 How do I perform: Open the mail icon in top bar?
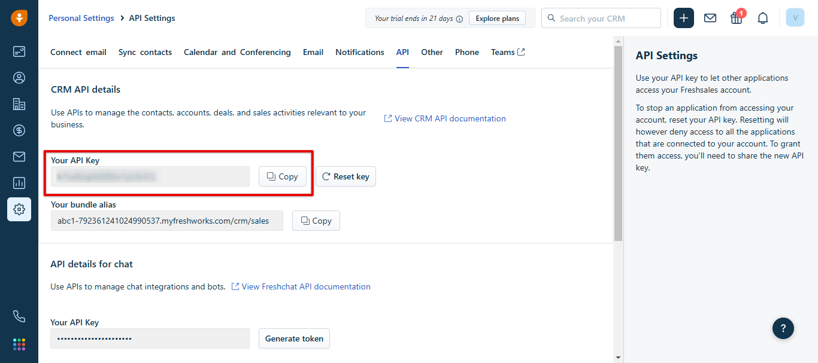click(x=710, y=18)
